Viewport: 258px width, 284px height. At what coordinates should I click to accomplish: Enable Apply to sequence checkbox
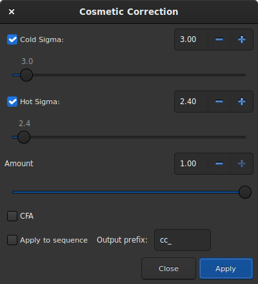tap(12, 240)
